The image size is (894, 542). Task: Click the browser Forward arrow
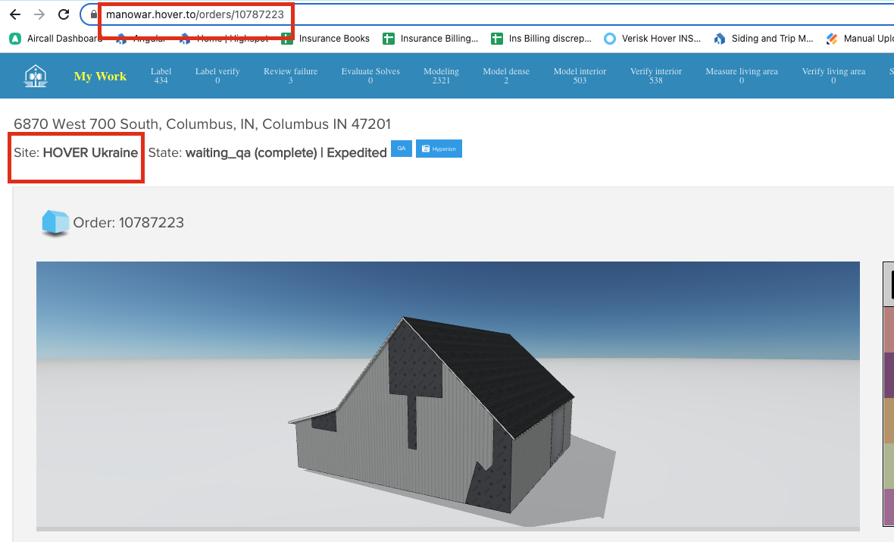click(x=39, y=14)
